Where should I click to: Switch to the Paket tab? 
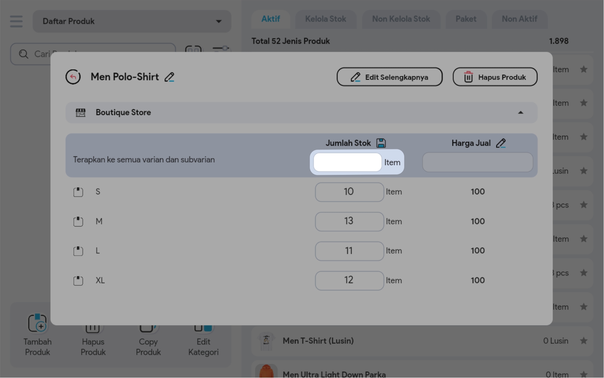(x=466, y=19)
